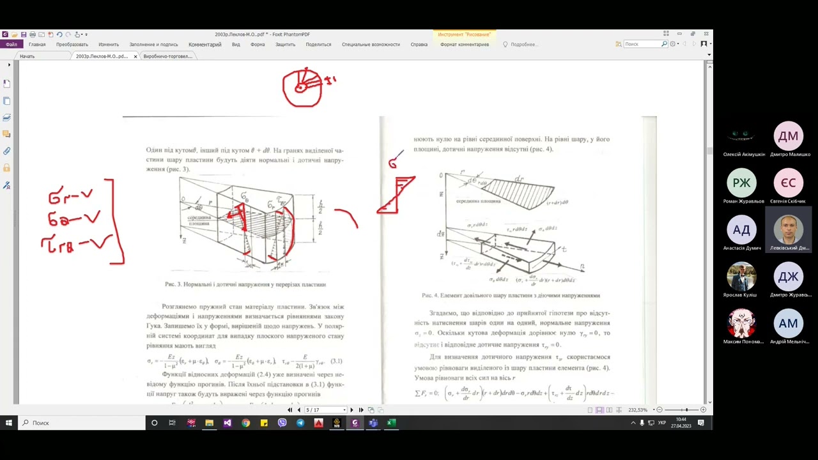Open the Изменить ribbon tab
This screenshot has width=818, height=460.
(x=109, y=45)
